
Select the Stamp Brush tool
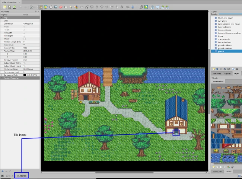pyautogui.click(x=41, y=7)
